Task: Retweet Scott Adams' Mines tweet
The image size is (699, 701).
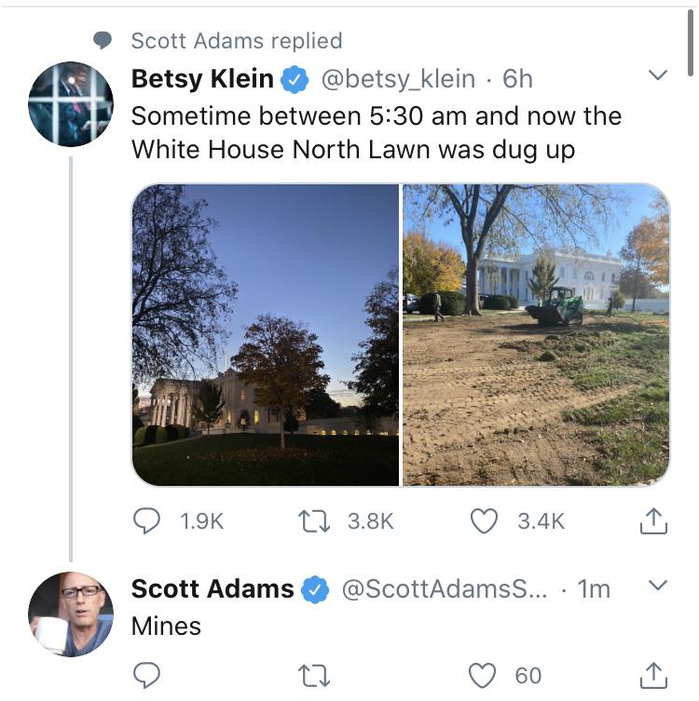Action: coord(316,675)
